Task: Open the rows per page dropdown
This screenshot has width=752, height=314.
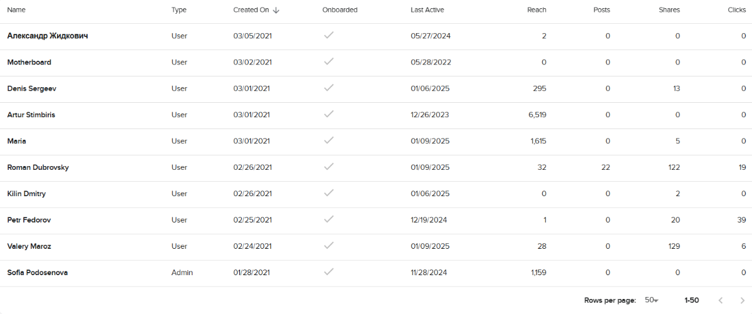Action: (x=652, y=300)
